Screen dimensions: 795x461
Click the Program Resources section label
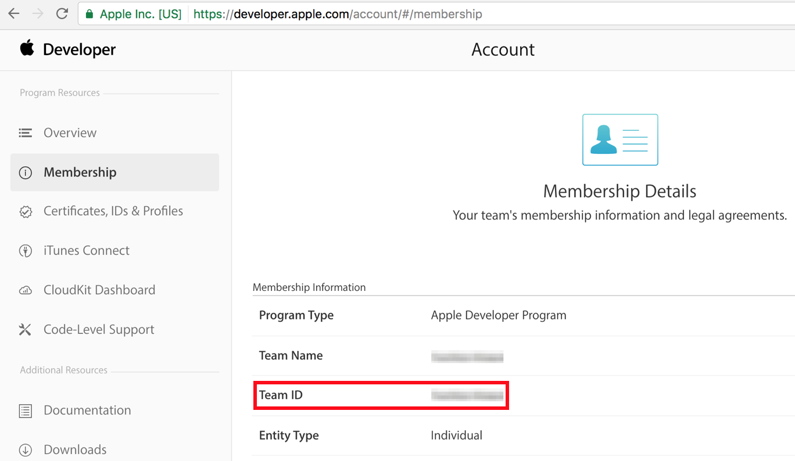60,93
